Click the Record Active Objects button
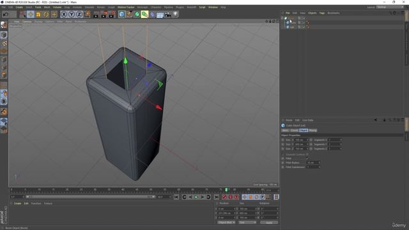Image resolution: width=409 pixels, height=230 pixels. coord(224,197)
